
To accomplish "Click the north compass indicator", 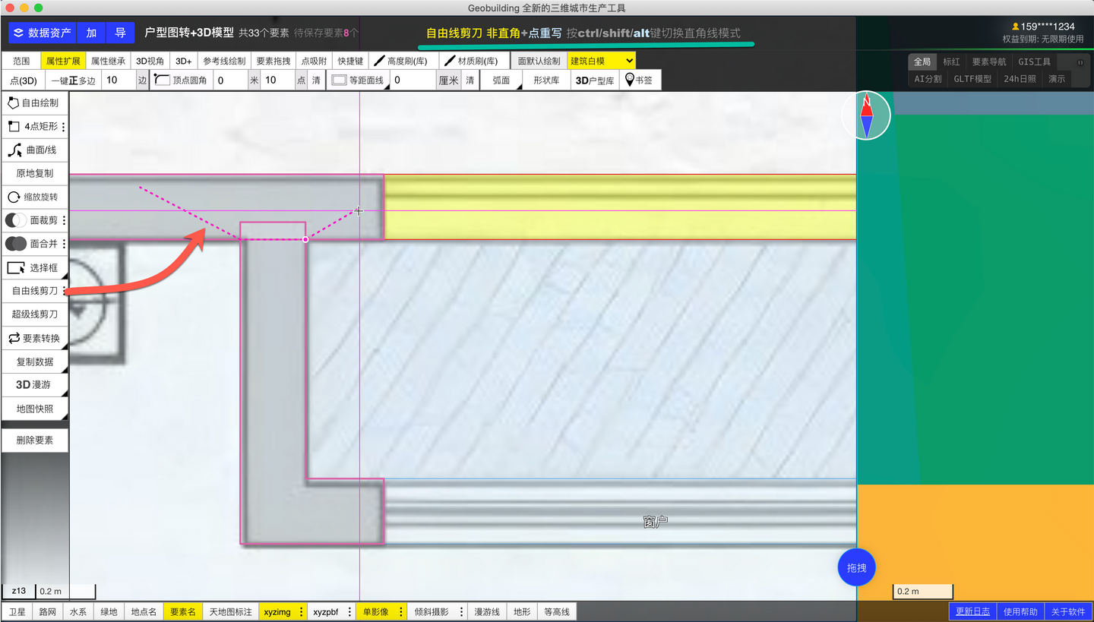I will point(866,115).
